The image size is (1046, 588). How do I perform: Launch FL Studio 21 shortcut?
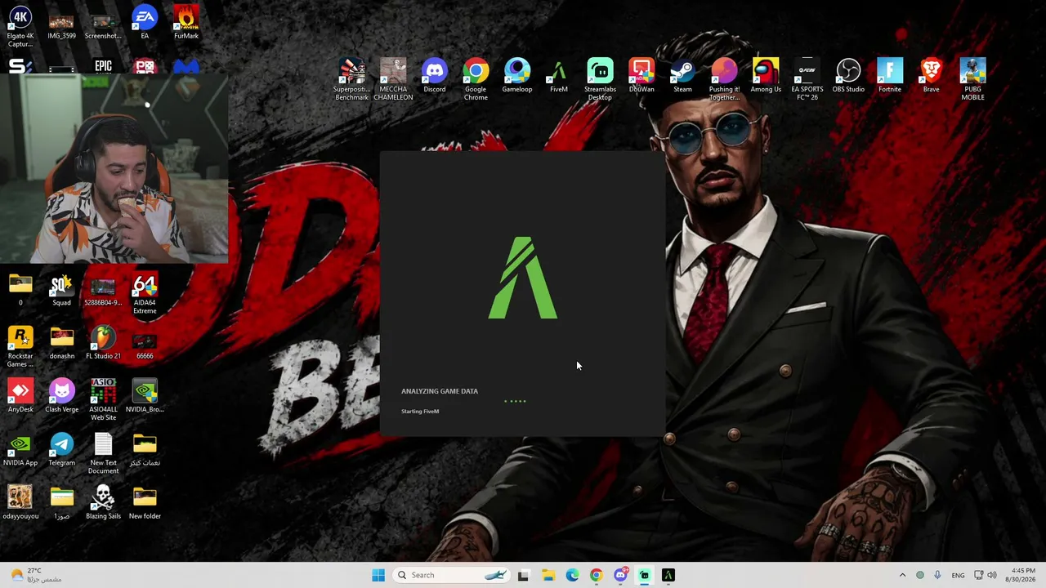(103, 343)
